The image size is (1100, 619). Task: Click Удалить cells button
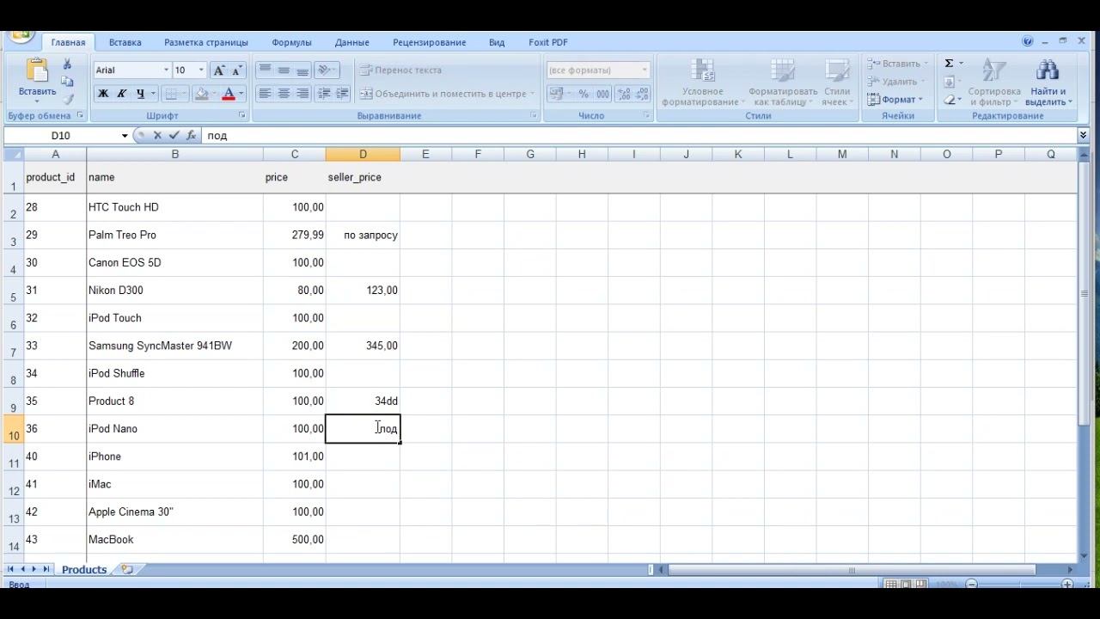(x=896, y=82)
